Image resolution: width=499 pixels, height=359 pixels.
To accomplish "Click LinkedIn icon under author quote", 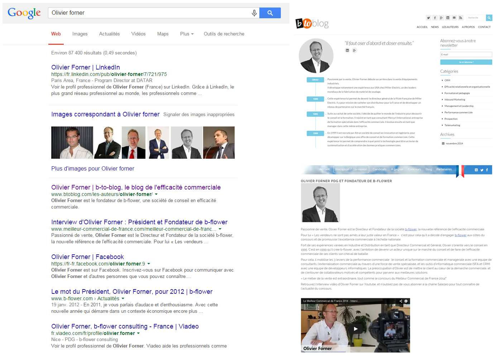I will (347, 50).
